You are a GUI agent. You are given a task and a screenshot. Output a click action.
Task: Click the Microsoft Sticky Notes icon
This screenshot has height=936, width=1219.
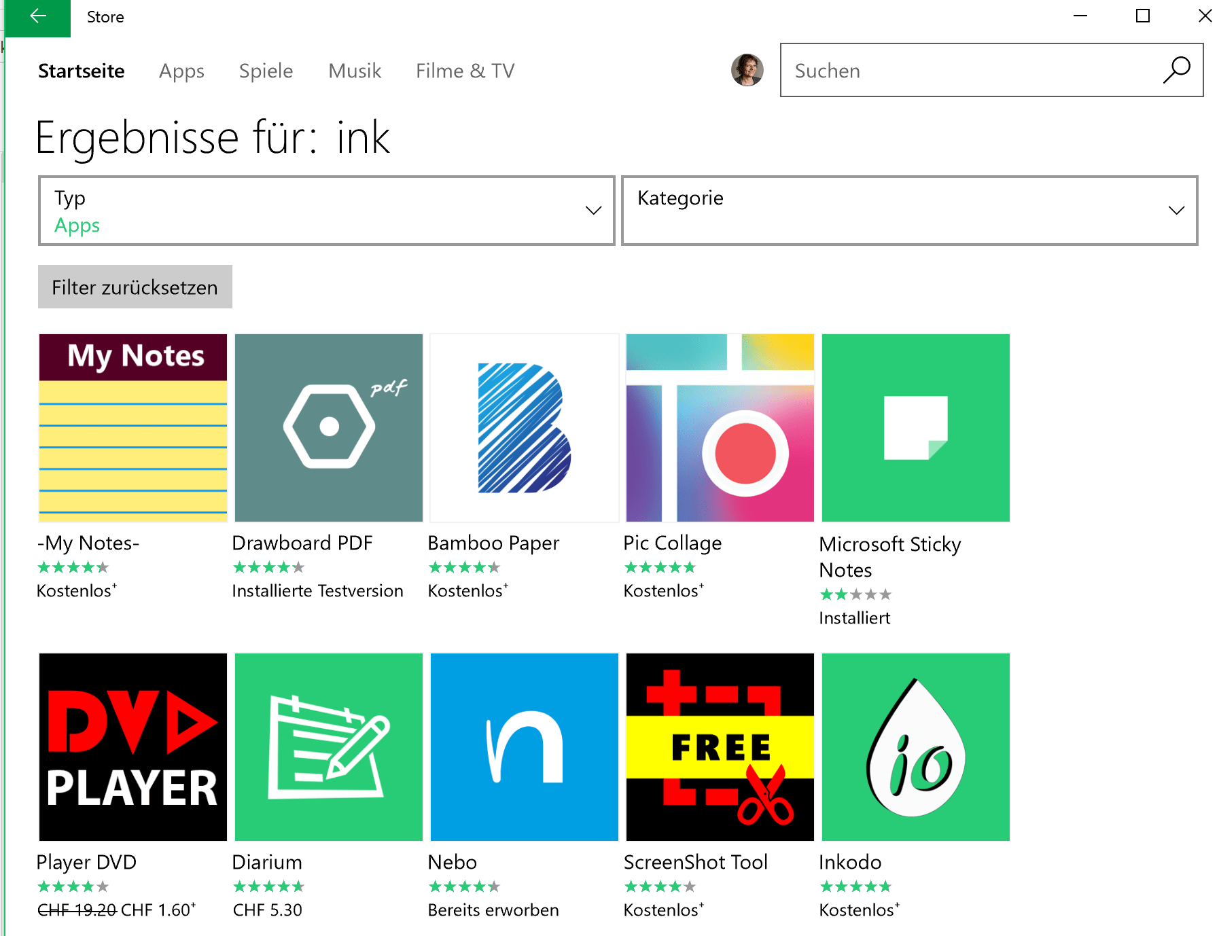[x=915, y=427]
